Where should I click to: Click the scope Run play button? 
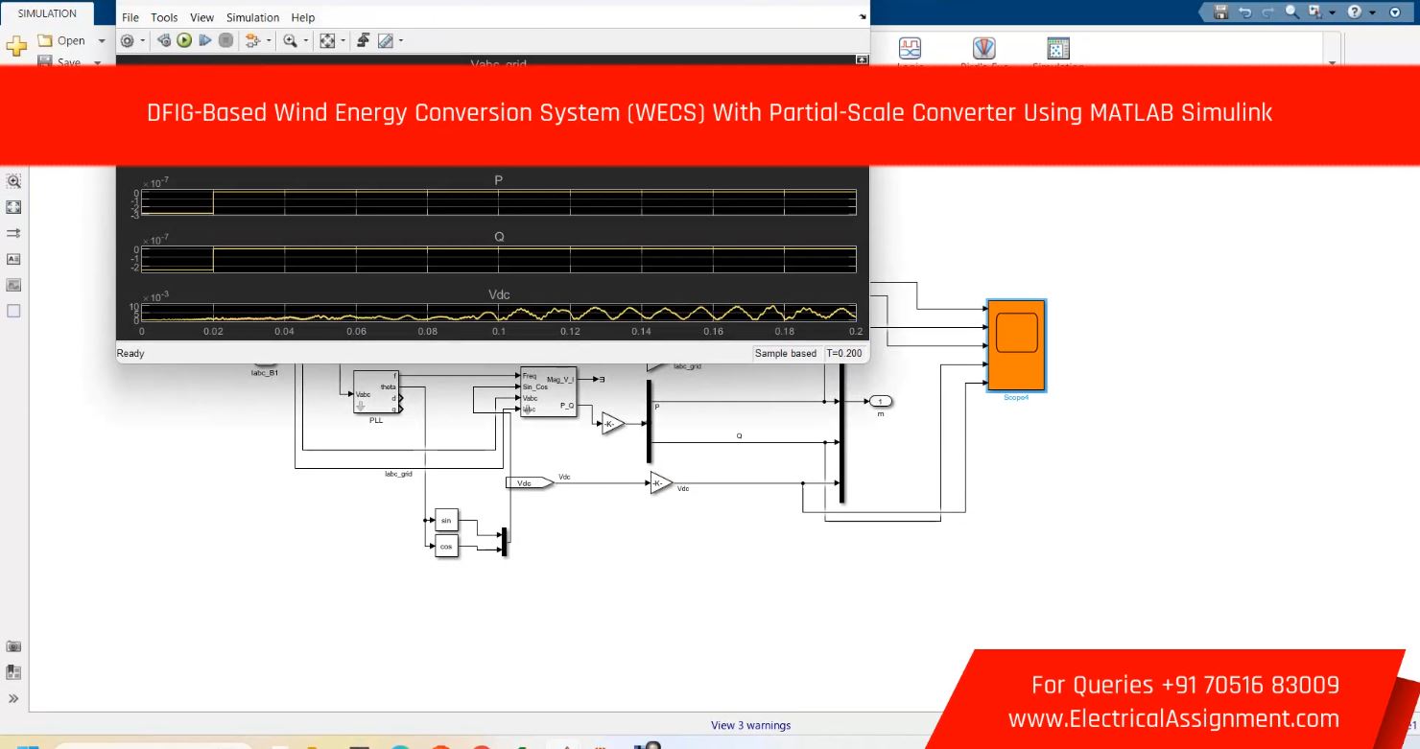click(183, 40)
